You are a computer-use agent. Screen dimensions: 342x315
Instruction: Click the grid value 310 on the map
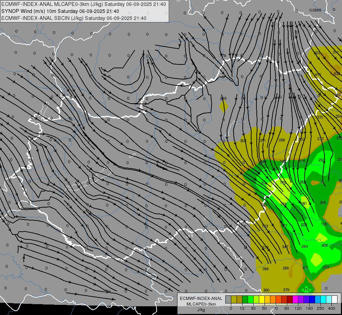coord(301,139)
